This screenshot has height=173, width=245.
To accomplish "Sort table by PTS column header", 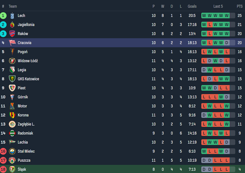I will click(x=239, y=6).
